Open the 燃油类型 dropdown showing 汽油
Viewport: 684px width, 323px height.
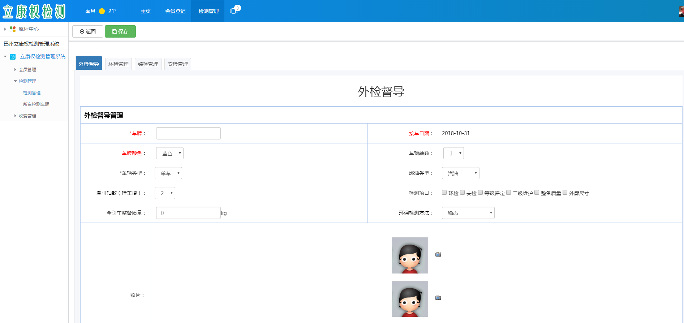(x=460, y=173)
